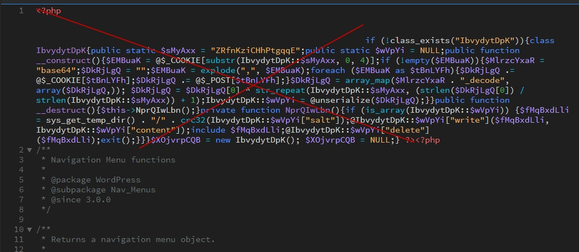This screenshot has height=252, width=579.
Task: Click the "private function" keywords
Action: pos(240,110)
